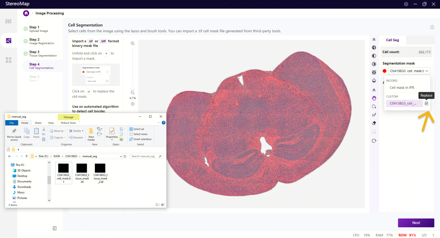Open the brightness adjustment tool
This screenshot has width=440, height=238.
[x=374, y=64]
